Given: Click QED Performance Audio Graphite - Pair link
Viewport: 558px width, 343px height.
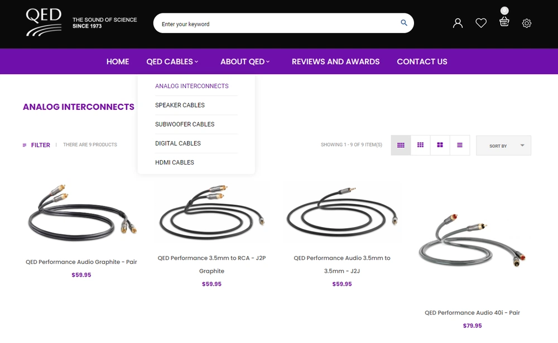Looking at the screenshot, I should click(x=81, y=262).
